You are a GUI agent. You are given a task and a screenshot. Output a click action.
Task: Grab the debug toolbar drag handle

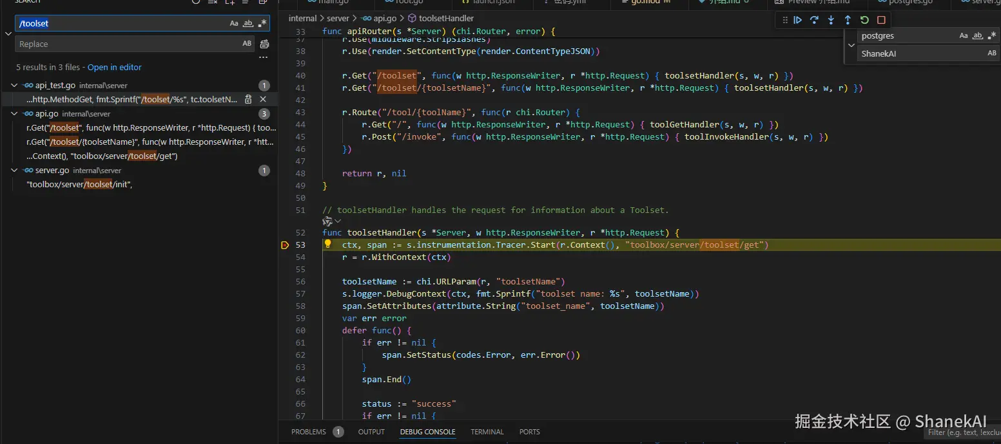784,20
